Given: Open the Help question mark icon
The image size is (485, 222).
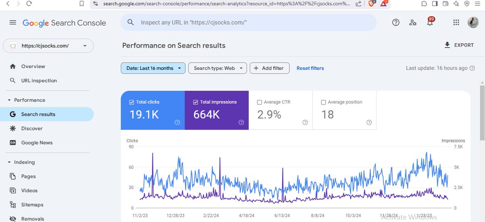Looking at the screenshot, I should [x=396, y=23].
